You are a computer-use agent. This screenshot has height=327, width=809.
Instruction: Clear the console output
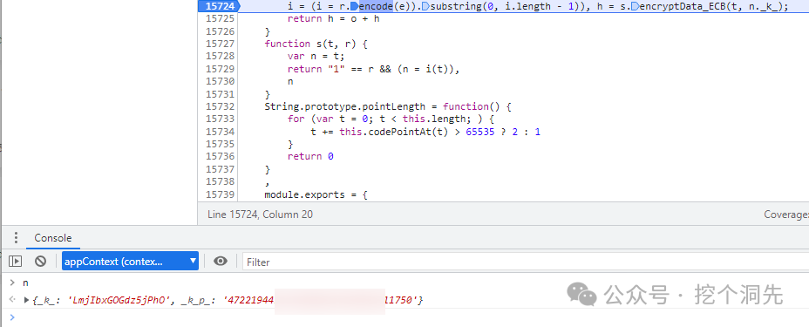pos(41,262)
